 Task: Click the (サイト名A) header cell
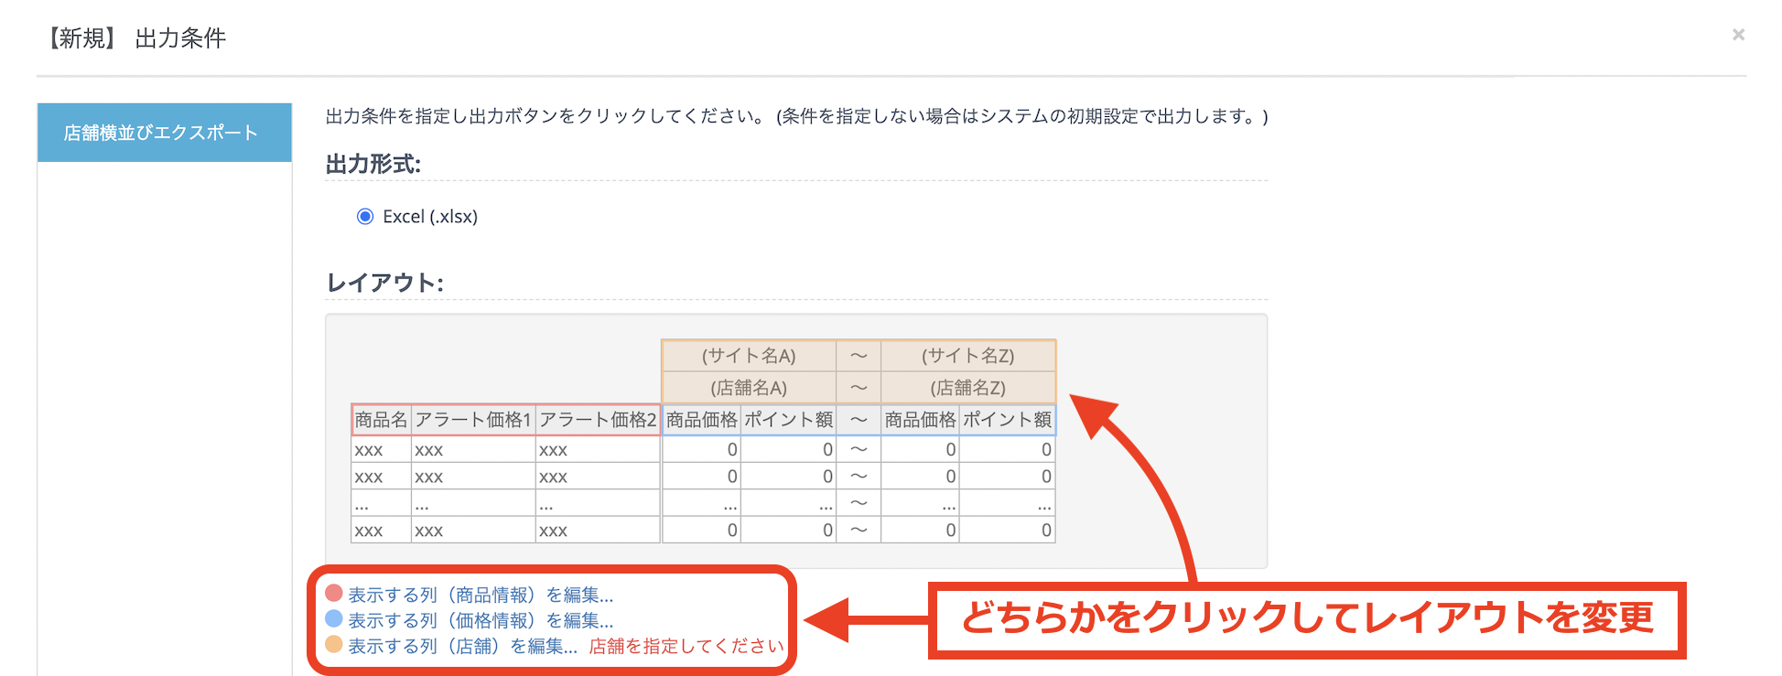pyautogui.click(x=749, y=356)
